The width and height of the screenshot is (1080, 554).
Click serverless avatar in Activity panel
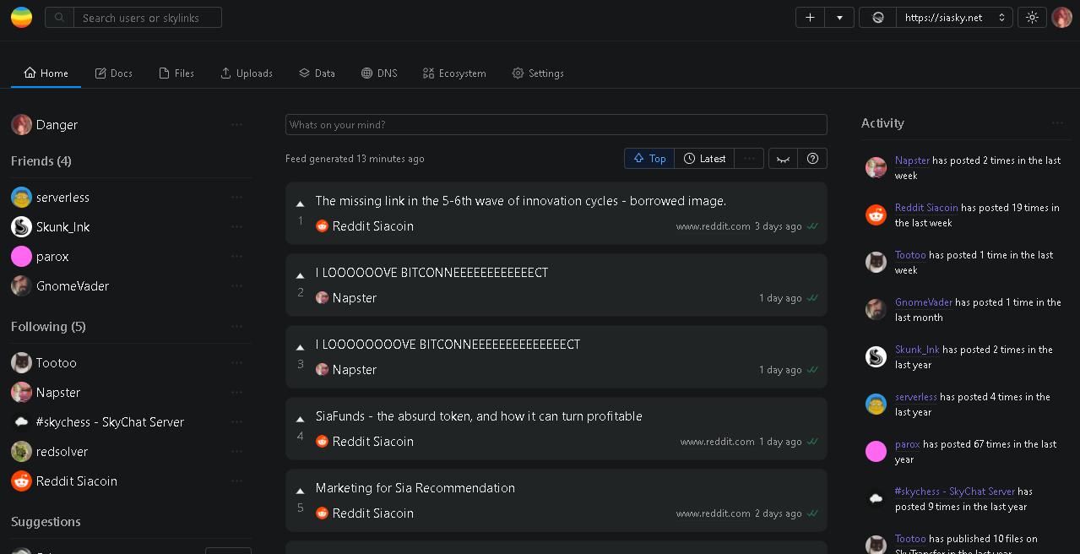(876, 404)
